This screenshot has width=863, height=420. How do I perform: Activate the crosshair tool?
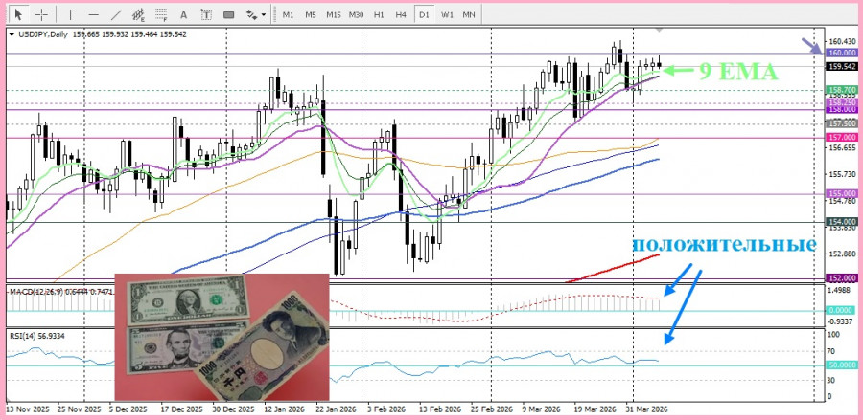(42, 14)
